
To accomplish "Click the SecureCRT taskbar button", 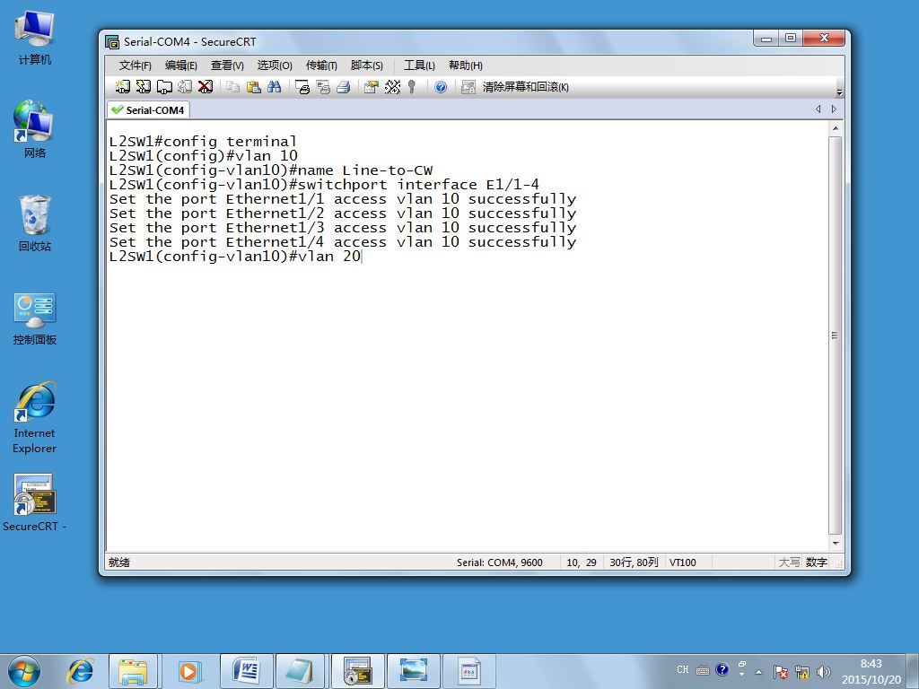I will click(357, 671).
